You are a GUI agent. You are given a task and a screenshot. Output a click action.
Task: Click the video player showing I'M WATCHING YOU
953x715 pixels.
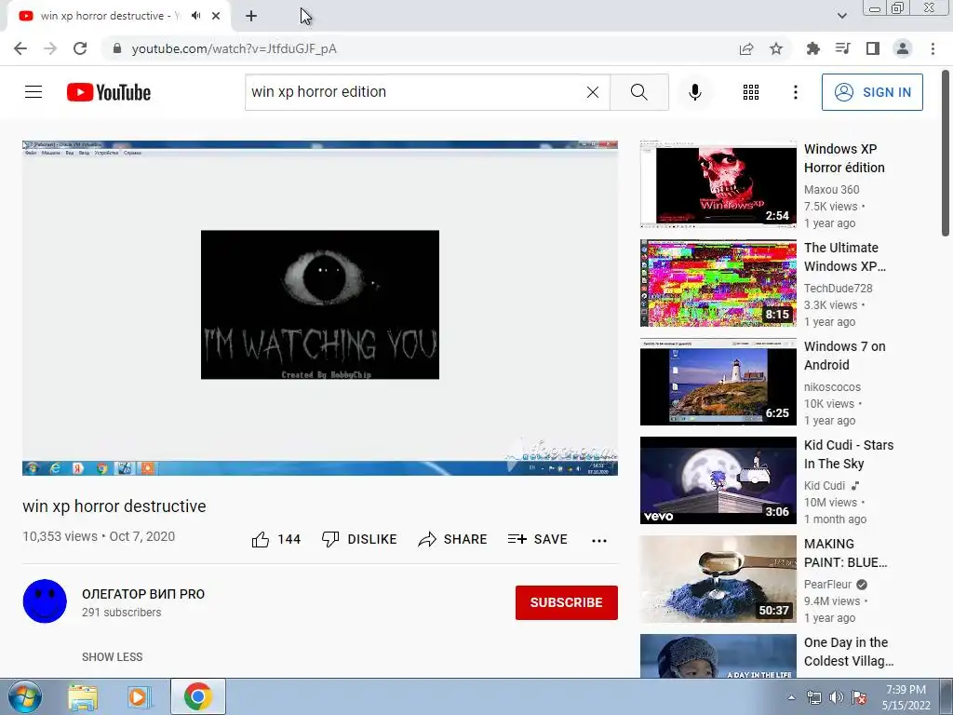tap(320, 307)
